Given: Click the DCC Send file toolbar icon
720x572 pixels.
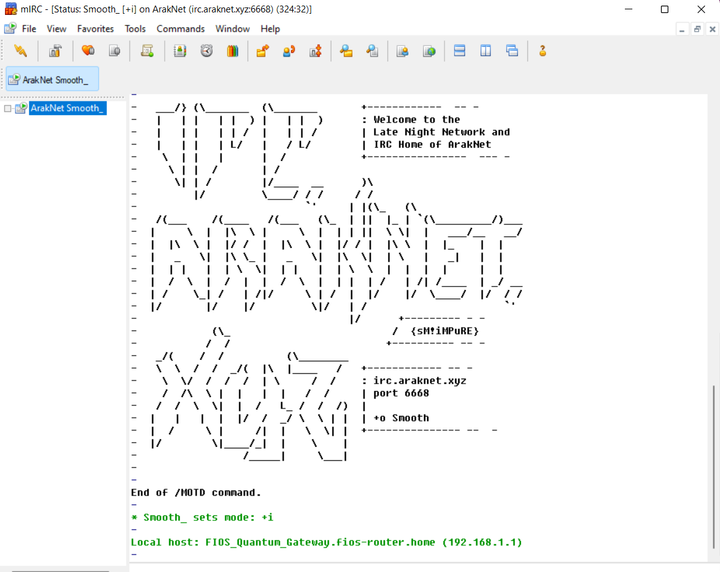Looking at the screenshot, I should coord(262,51).
